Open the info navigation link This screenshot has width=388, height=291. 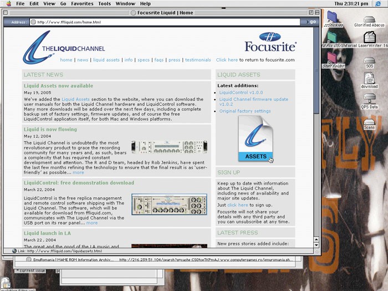tap(129, 60)
